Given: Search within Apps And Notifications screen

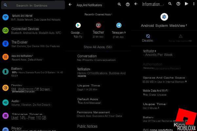Looking at the screenshot, I should pyautogui.click(x=119, y=5).
